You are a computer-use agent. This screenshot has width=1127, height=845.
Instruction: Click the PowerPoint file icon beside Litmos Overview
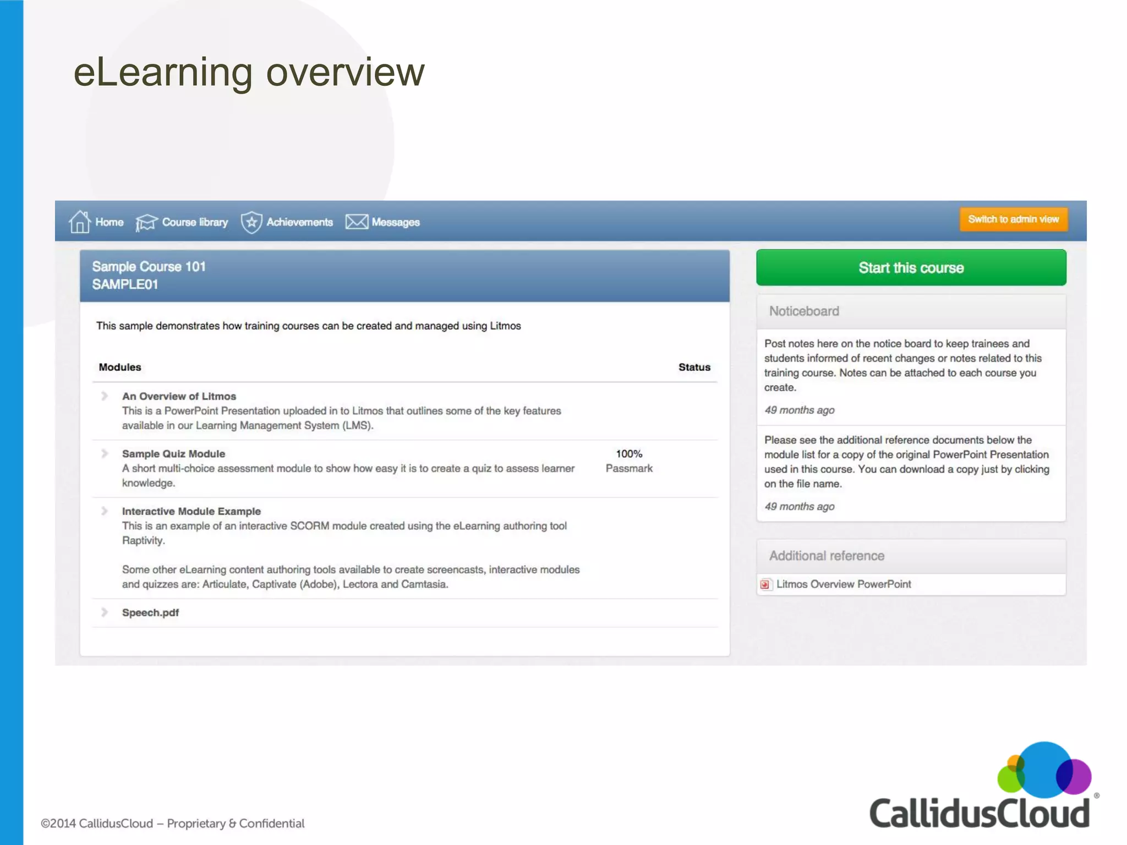[765, 584]
